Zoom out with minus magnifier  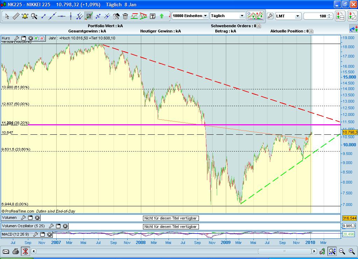click(x=342, y=251)
